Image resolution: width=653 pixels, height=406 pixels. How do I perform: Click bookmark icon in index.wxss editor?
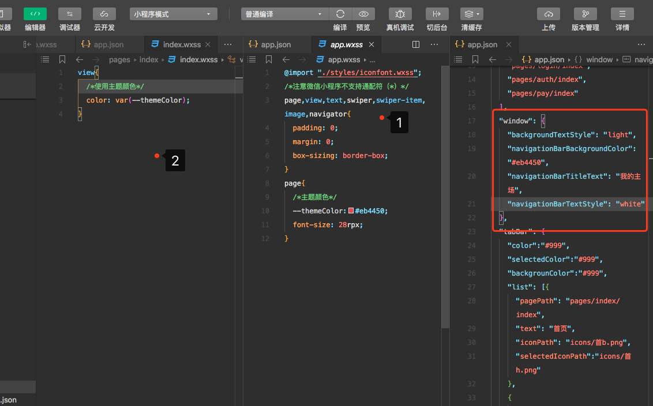[x=62, y=59]
